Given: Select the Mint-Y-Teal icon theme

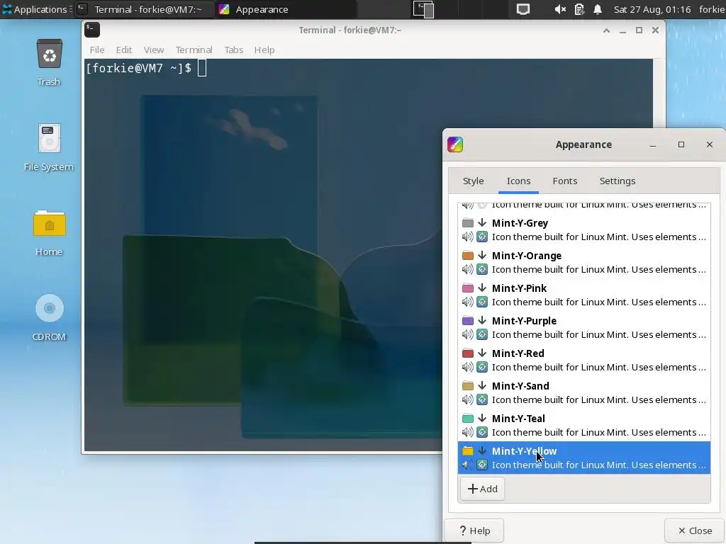Looking at the screenshot, I should (x=584, y=425).
